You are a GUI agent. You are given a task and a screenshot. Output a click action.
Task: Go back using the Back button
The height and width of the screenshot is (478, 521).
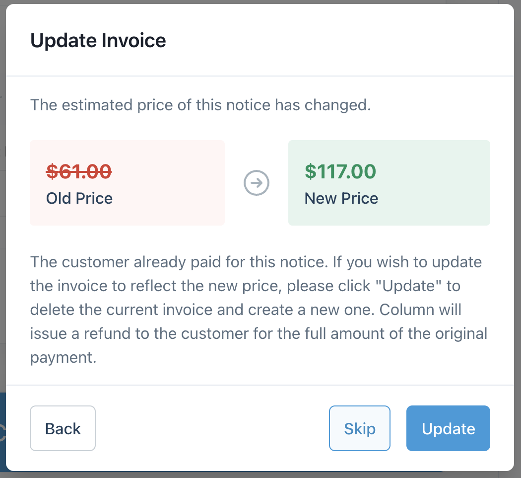(x=63, y=428)
